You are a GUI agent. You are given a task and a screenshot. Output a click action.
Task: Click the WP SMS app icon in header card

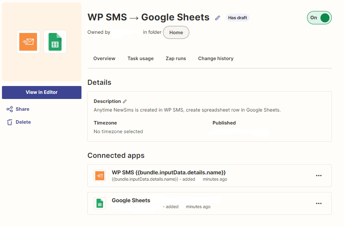tap(28, 42)
